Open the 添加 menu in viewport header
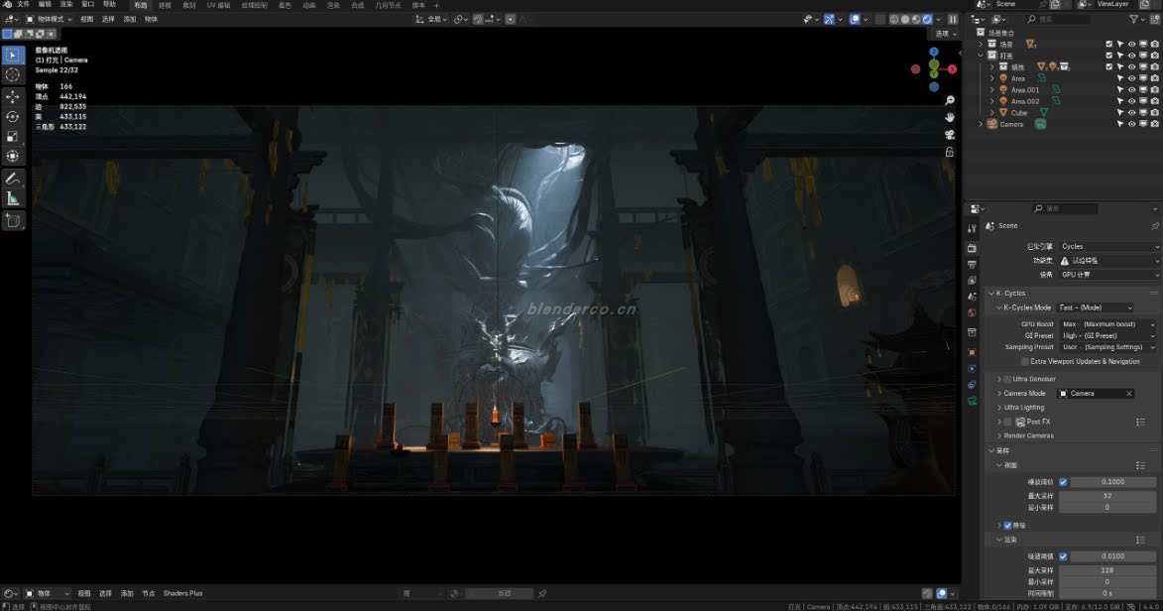1163x611 pixels. coord(130,19)
